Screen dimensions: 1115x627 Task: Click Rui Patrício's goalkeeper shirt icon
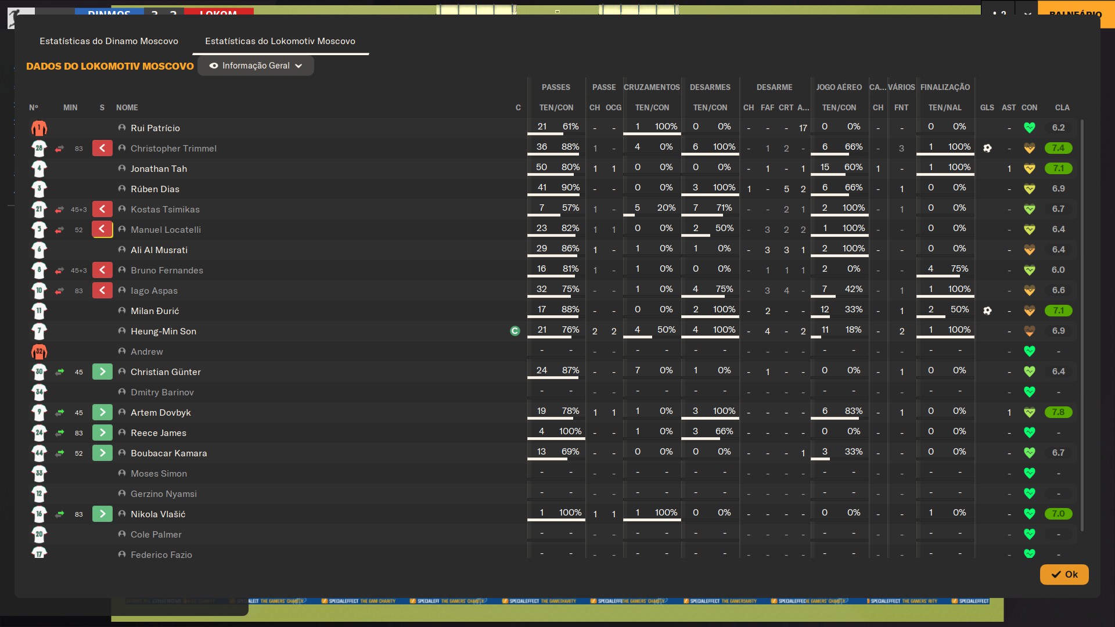tap(39, 128)
